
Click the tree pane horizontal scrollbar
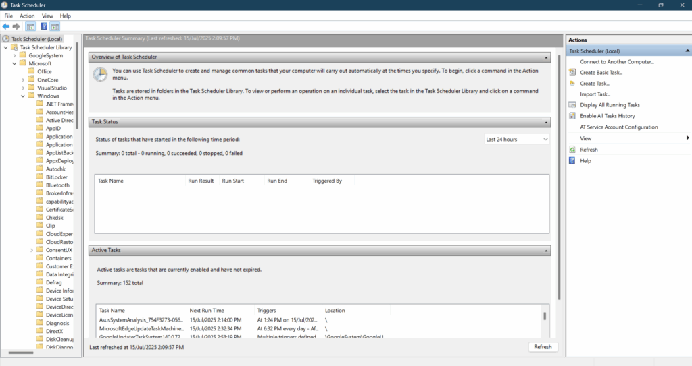[21, 353]
